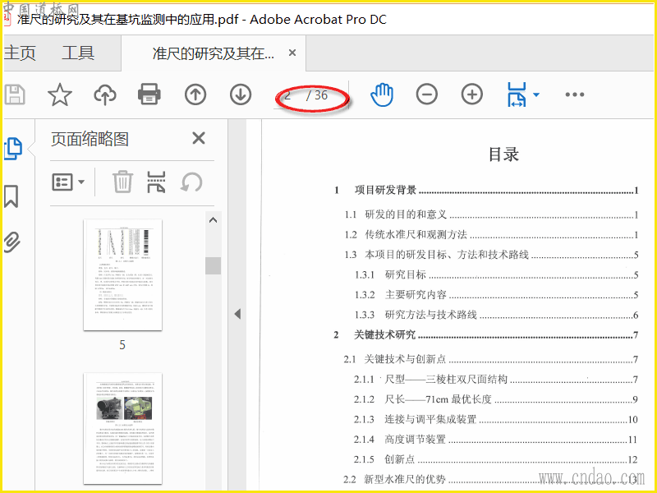Select the thumbnail below page 5
This screenshot has height=493, width=657.
pos(122,429)
